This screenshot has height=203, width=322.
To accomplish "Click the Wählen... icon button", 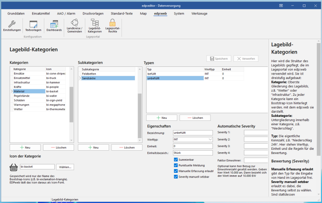I will coord(65,167).
